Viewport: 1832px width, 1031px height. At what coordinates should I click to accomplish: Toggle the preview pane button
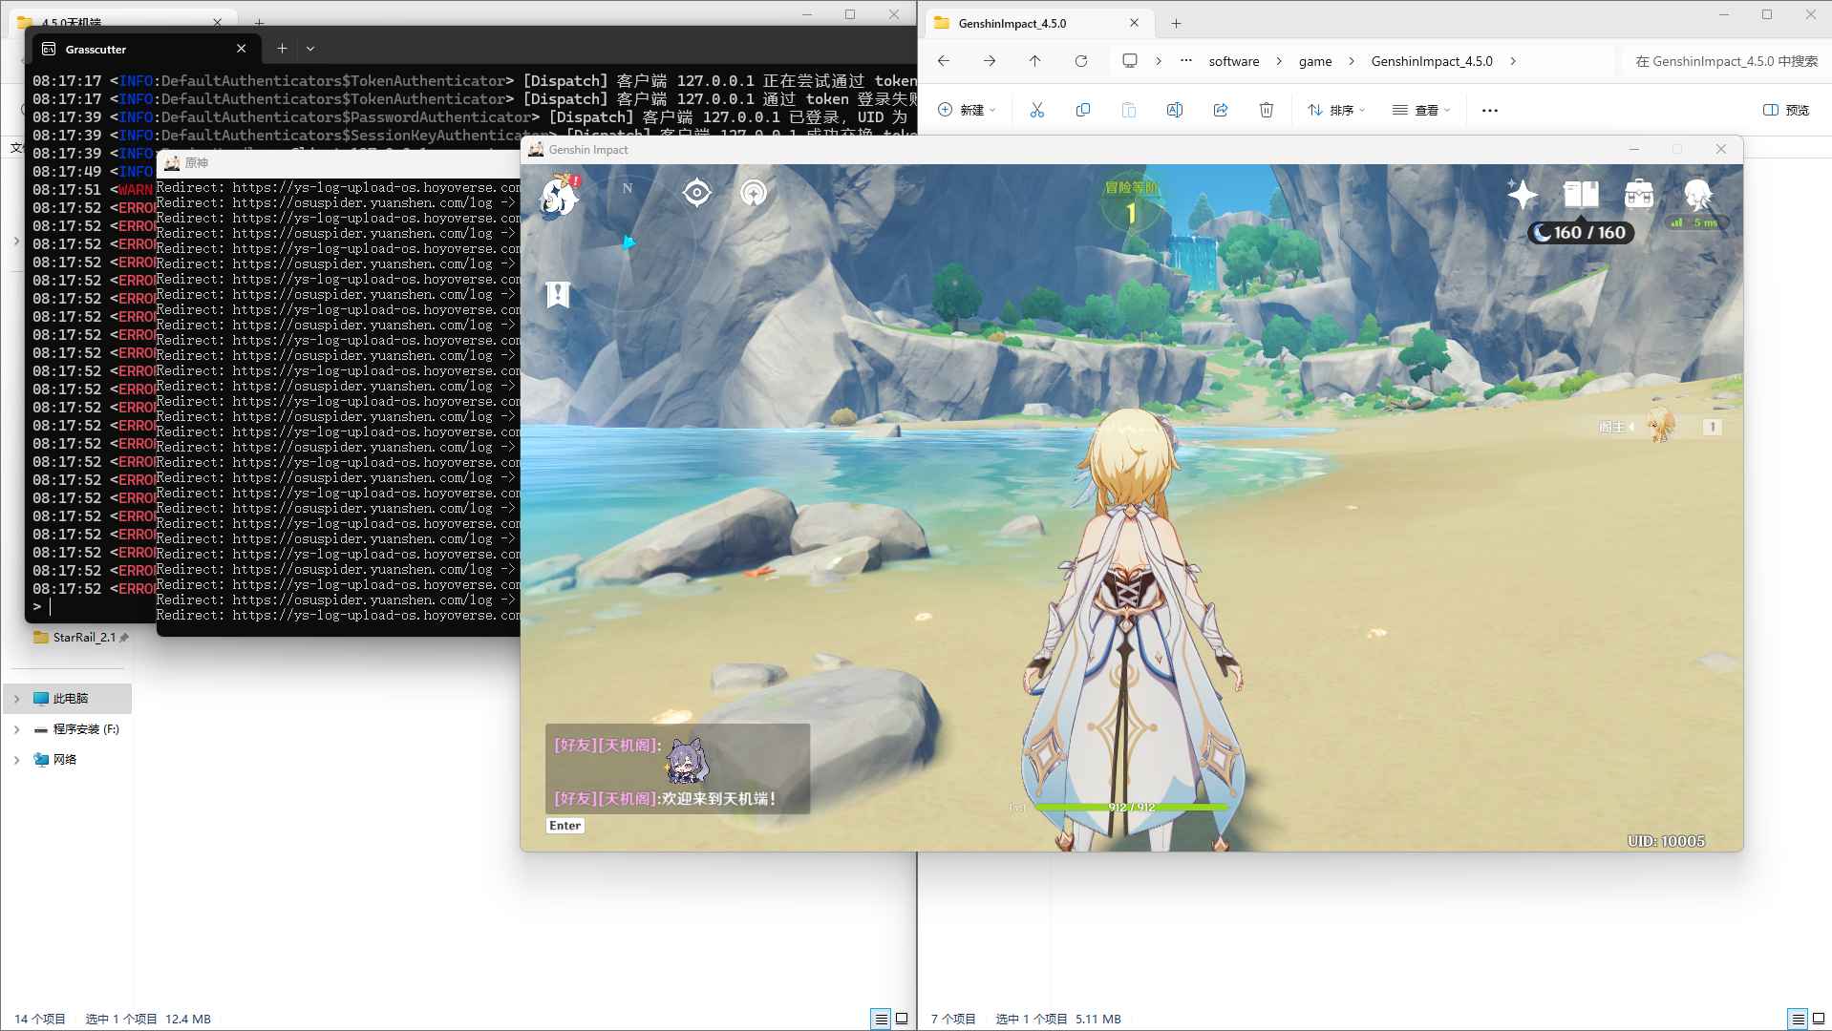[x=1786, y=110]
